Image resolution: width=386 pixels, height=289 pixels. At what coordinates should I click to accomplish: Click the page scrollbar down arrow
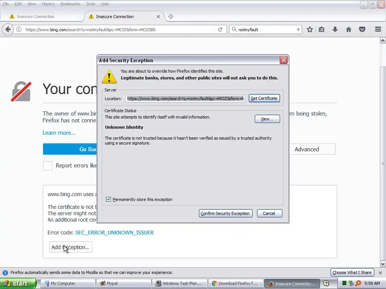pyautogui.click(x=383, y=264)
